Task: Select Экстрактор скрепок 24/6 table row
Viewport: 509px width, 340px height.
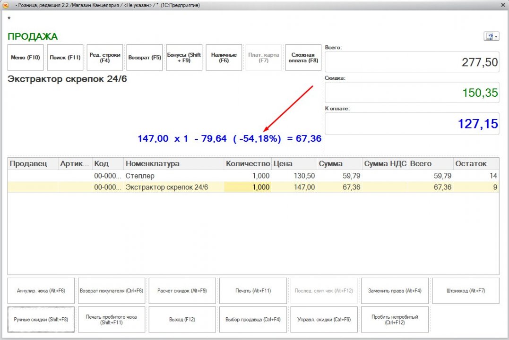Action: coord(253,187)
